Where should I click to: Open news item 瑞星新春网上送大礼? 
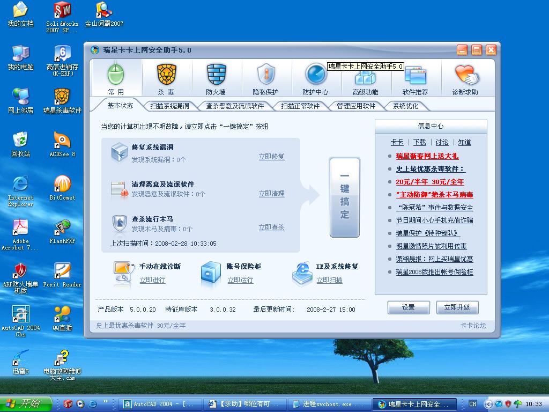point(427,156)
